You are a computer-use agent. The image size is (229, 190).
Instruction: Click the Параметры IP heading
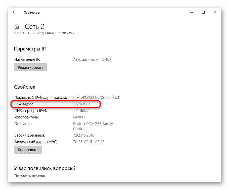(x=30, y=49)
